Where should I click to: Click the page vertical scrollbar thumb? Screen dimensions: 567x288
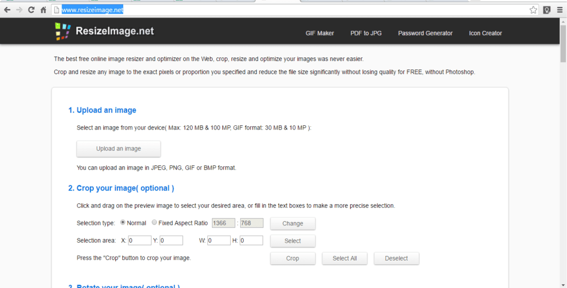pos(563,43)
